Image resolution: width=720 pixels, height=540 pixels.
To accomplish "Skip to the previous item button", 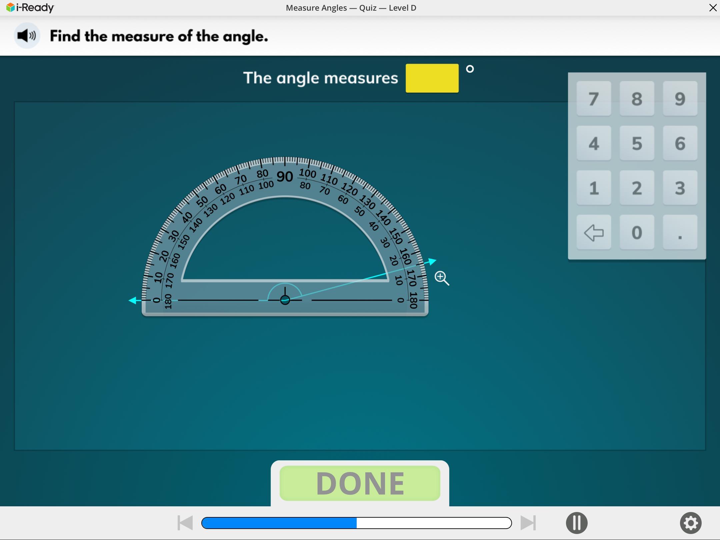I will click(x=185, y=523).
